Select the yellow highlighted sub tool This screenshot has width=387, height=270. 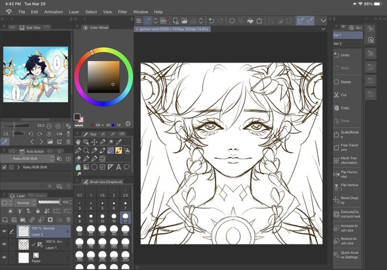[x=118, y=150]
